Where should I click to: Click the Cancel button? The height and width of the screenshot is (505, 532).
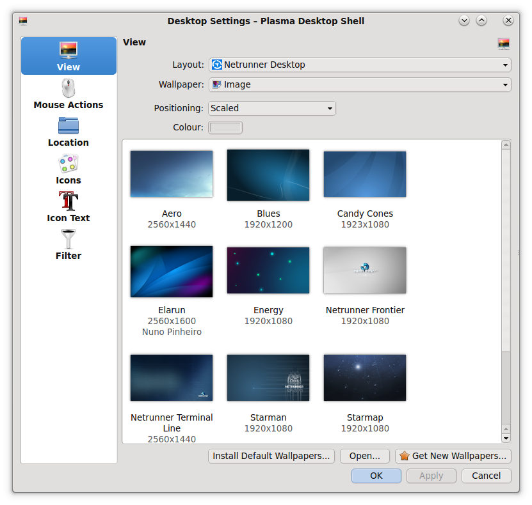(486, 476)
